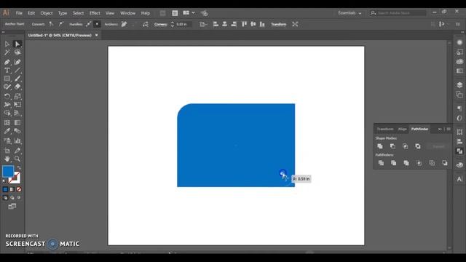Select the Lasso tool
Image resolution: width=466 pixels, height=262 pixels.
point(17,52)
